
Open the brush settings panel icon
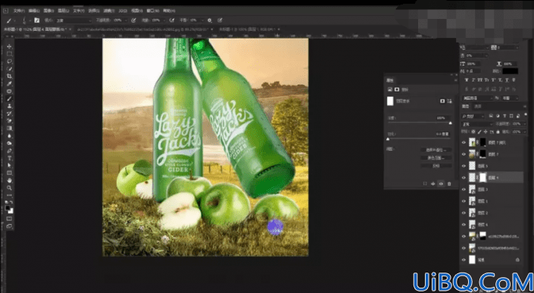click(x=37, y=20)
